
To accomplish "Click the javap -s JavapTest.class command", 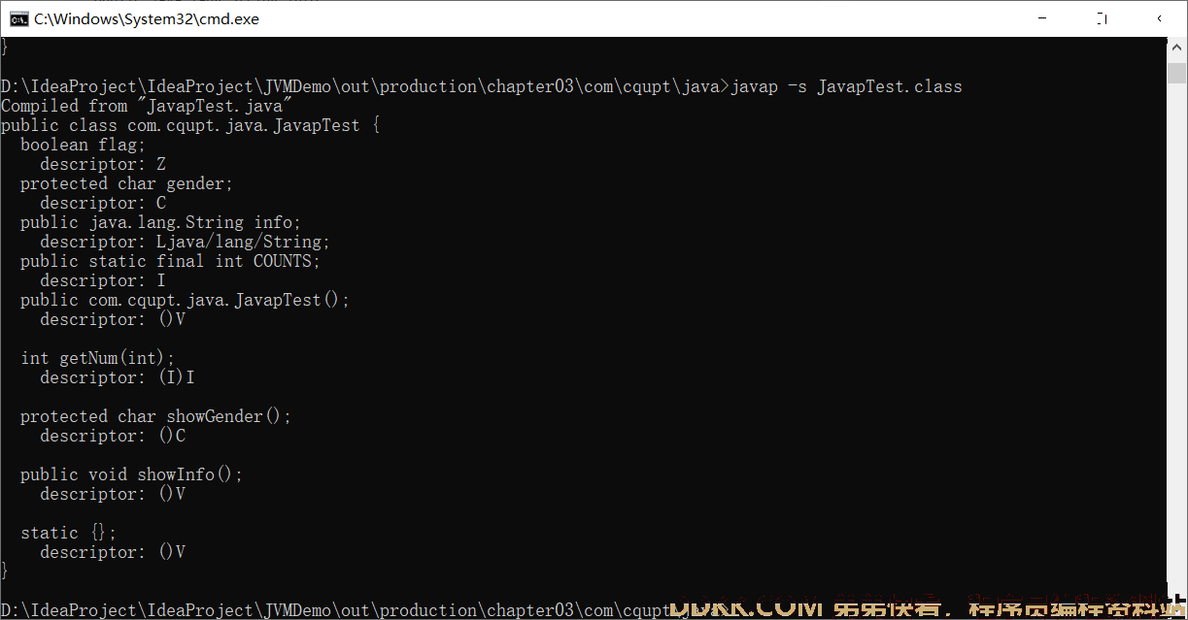I will pos(846,86).
